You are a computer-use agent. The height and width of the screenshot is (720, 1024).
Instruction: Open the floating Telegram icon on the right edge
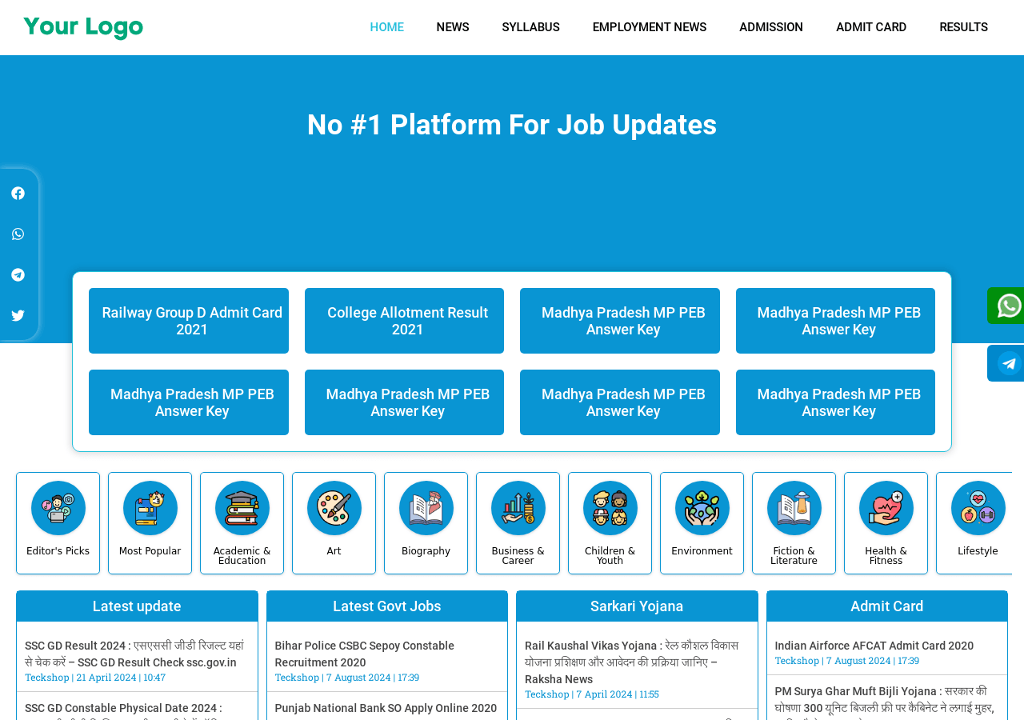pyautogui.click(x=1010, y=361)
